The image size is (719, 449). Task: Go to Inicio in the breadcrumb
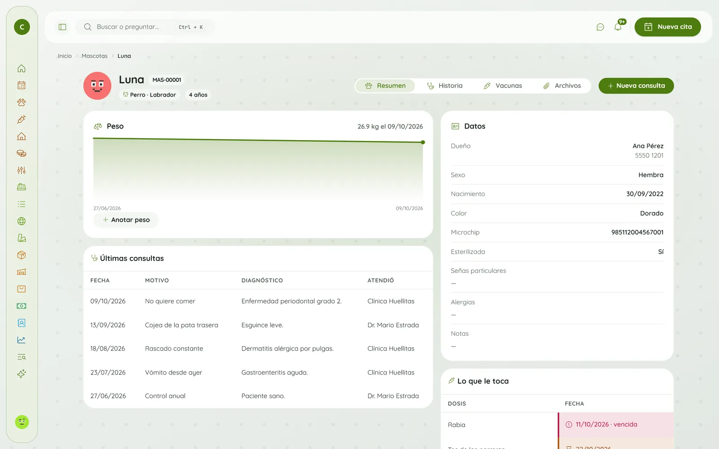click(65, 56)
